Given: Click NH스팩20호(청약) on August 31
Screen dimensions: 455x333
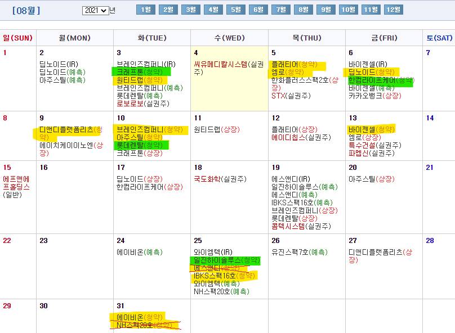Looking at the screenshot, I should coord(144,325).
